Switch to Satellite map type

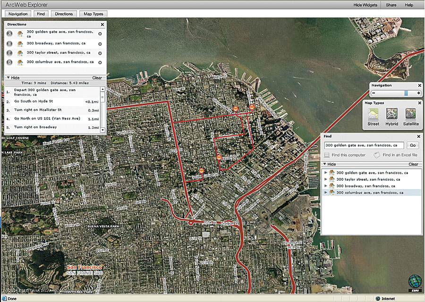tap(411, 117)
